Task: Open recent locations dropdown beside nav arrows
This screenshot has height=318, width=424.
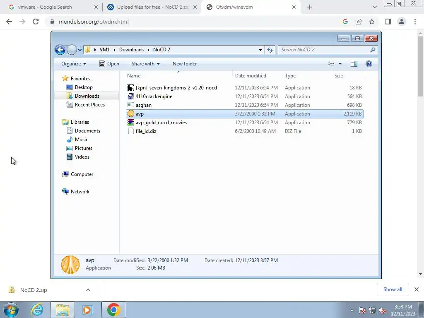Action: click(x=80, y=50)
